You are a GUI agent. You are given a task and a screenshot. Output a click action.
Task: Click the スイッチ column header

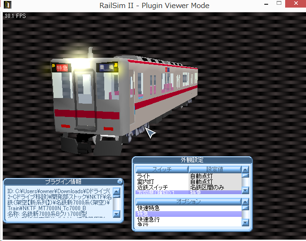(162, 169)
